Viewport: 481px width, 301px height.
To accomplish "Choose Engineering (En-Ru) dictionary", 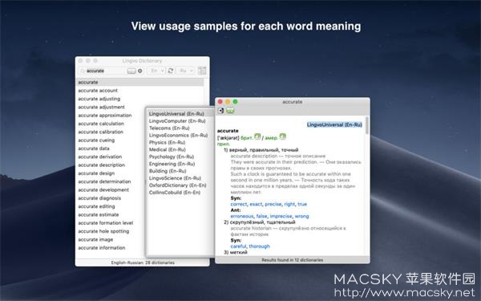I will point(172,164).
